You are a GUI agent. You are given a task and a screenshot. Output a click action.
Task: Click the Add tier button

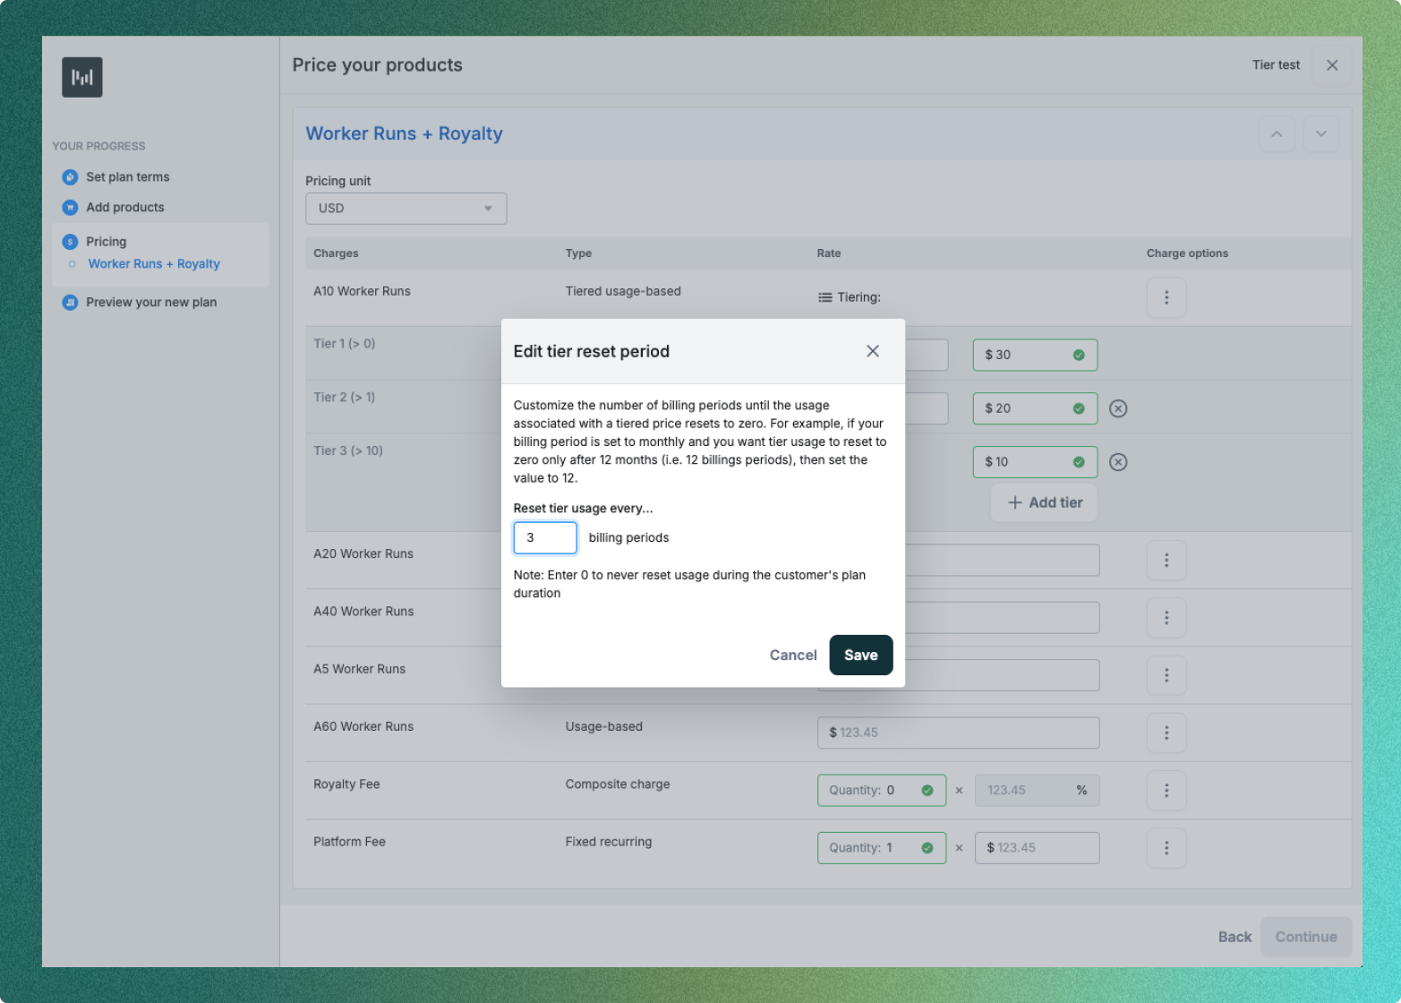pos(1043,502)
